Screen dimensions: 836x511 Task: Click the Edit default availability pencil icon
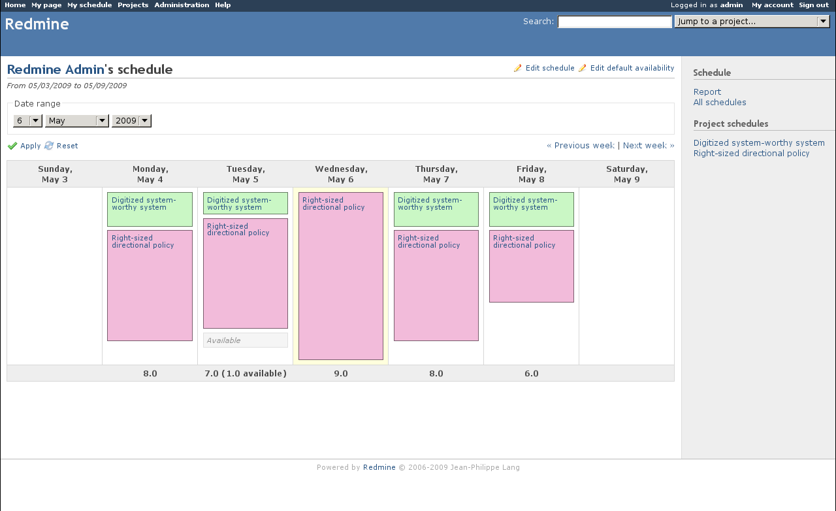pos(583,68)
